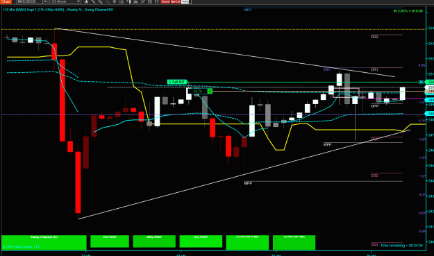Click the red BarCol toolbar button

pyautogui.click(x=176, y=1)
